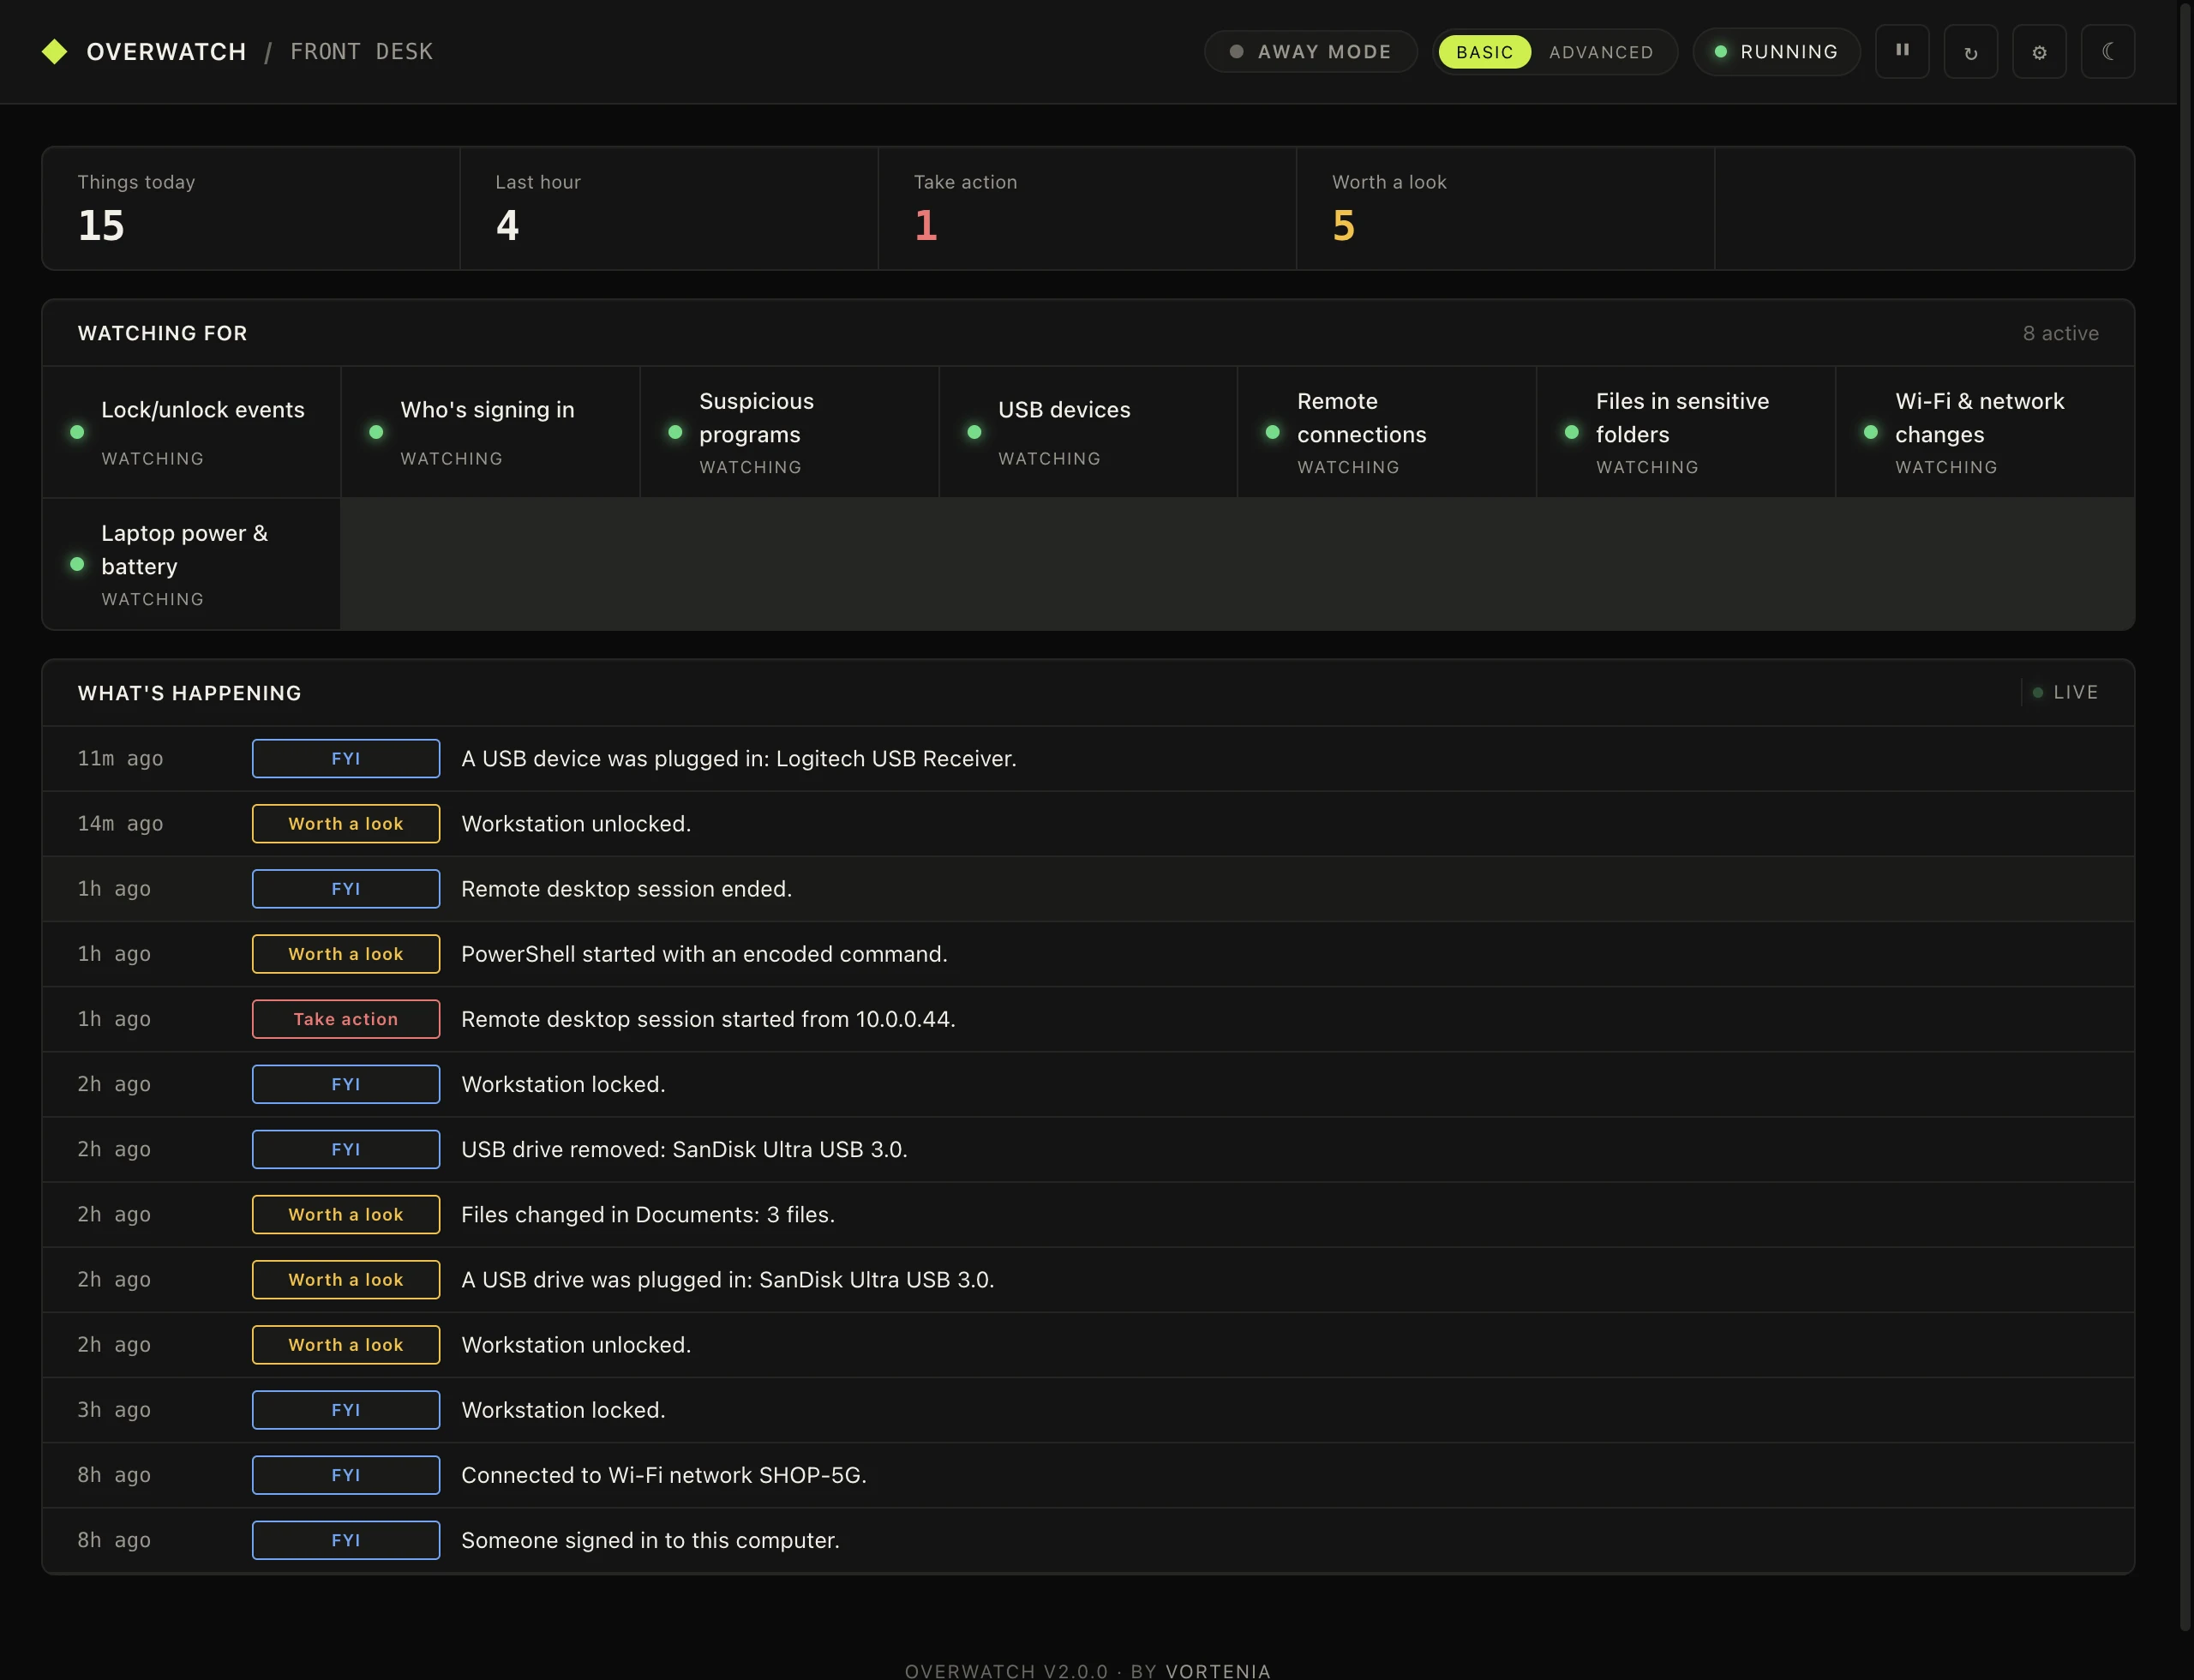Select 'Connected to Wi-Fi network SHOP-5G' event
The image size is (2194, 1680).
tap(1088, 1475)
